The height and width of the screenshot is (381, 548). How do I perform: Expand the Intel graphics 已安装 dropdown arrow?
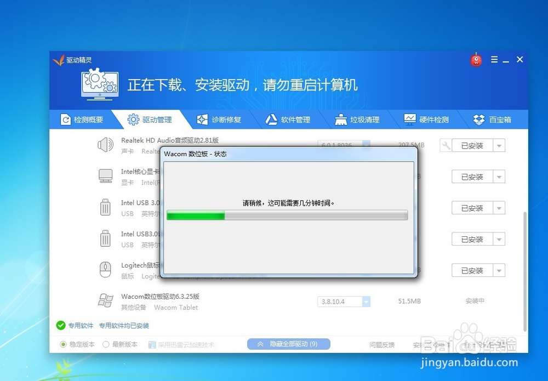499,177
